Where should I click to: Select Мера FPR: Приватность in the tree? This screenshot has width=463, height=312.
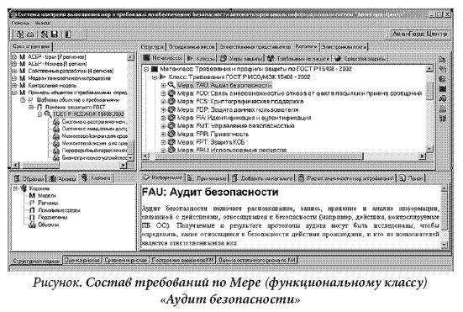click(x=213, y=135)
